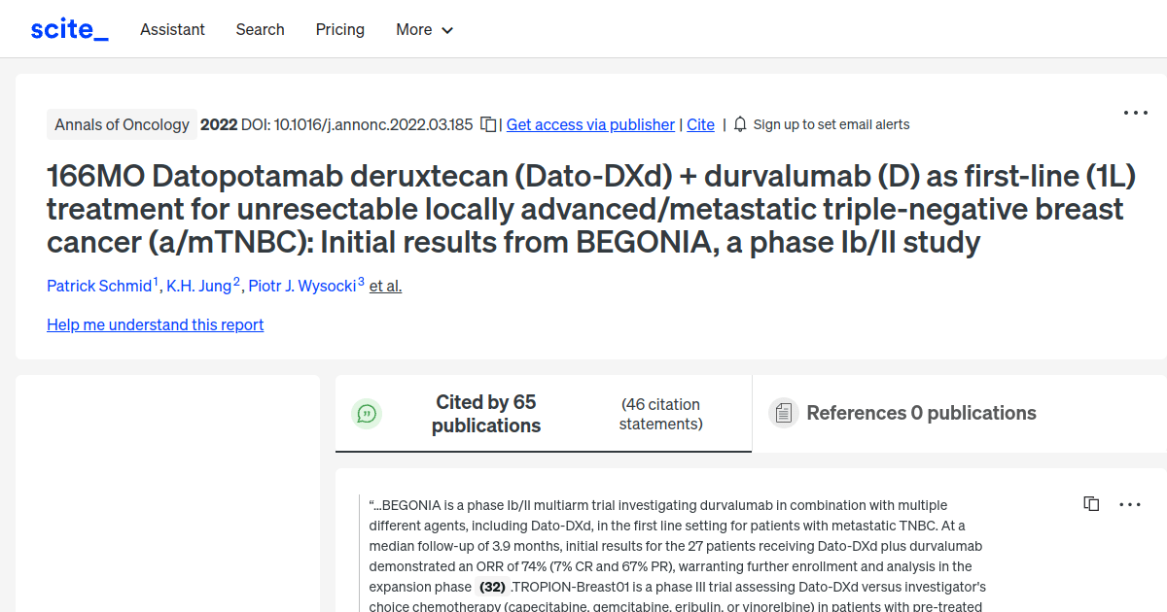
Task: Click the References document icon
Action: coord(783,414)
